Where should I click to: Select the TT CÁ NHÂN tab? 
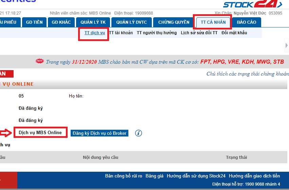click(213, 22)
